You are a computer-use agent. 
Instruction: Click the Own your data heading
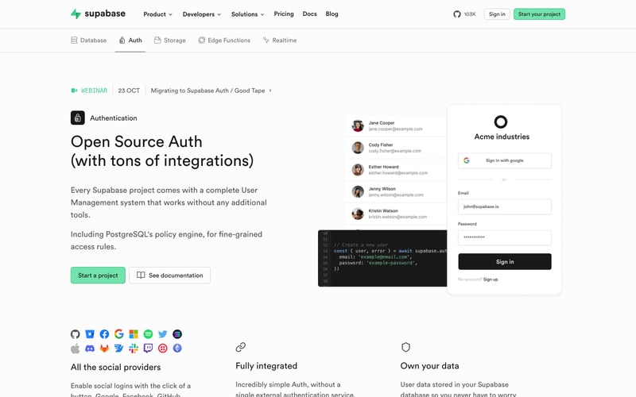coord(429,366)
